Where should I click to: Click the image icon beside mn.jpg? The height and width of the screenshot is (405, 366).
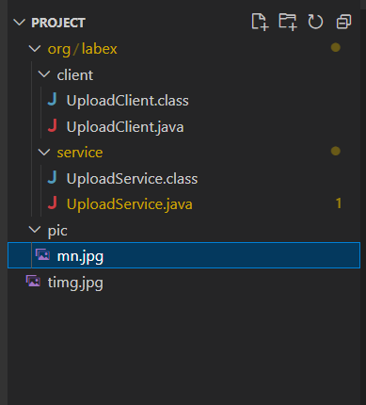coord(42,254)
